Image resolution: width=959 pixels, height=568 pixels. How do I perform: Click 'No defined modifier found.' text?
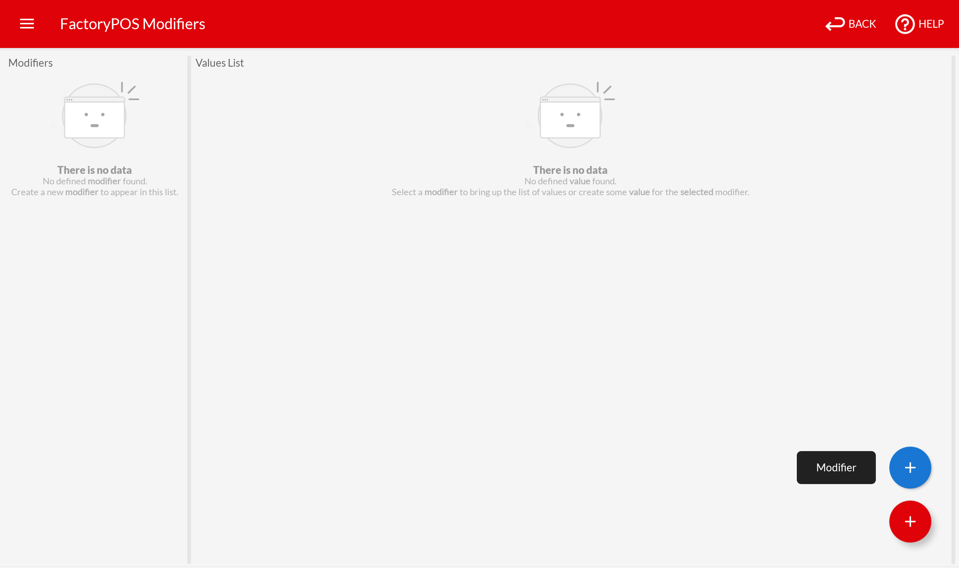94,181
